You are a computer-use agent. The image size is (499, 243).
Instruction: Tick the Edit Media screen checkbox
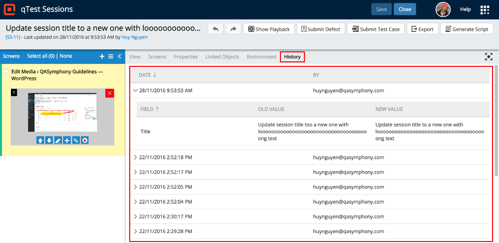pyautogui.click(x=6, y=71)
